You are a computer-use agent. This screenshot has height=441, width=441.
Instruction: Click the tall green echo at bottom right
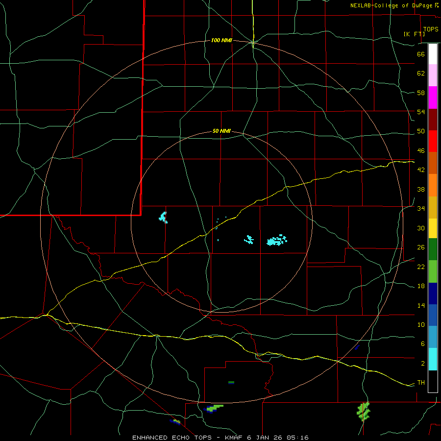(x=364, y=411)
